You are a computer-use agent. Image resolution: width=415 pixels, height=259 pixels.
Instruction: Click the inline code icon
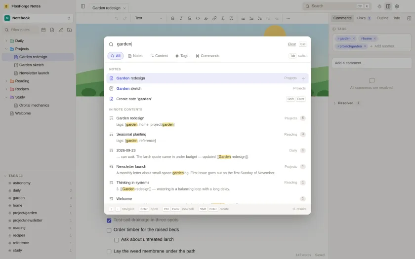[198, 18]
